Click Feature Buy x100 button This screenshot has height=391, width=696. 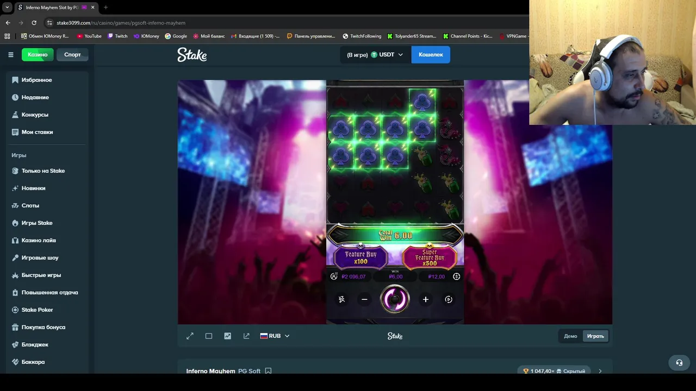tap(361, 257)
